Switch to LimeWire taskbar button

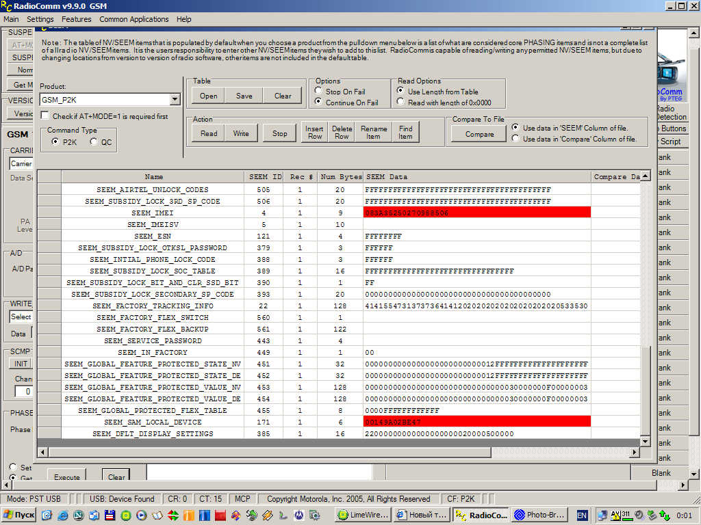(x=364, y=515)
